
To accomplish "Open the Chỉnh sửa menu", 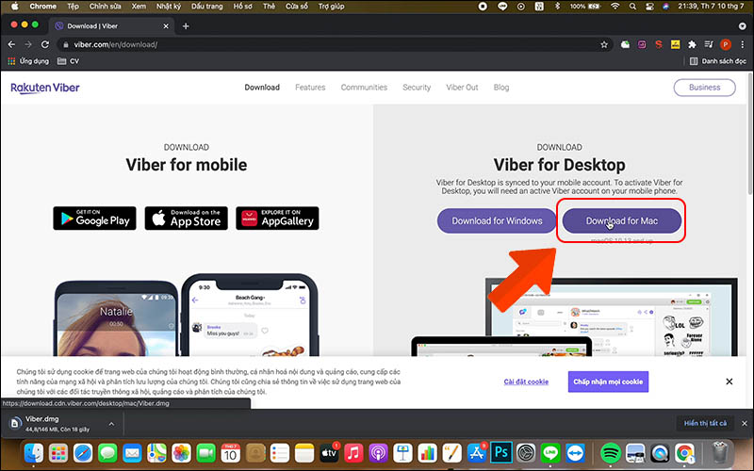I will click(105, 7).
